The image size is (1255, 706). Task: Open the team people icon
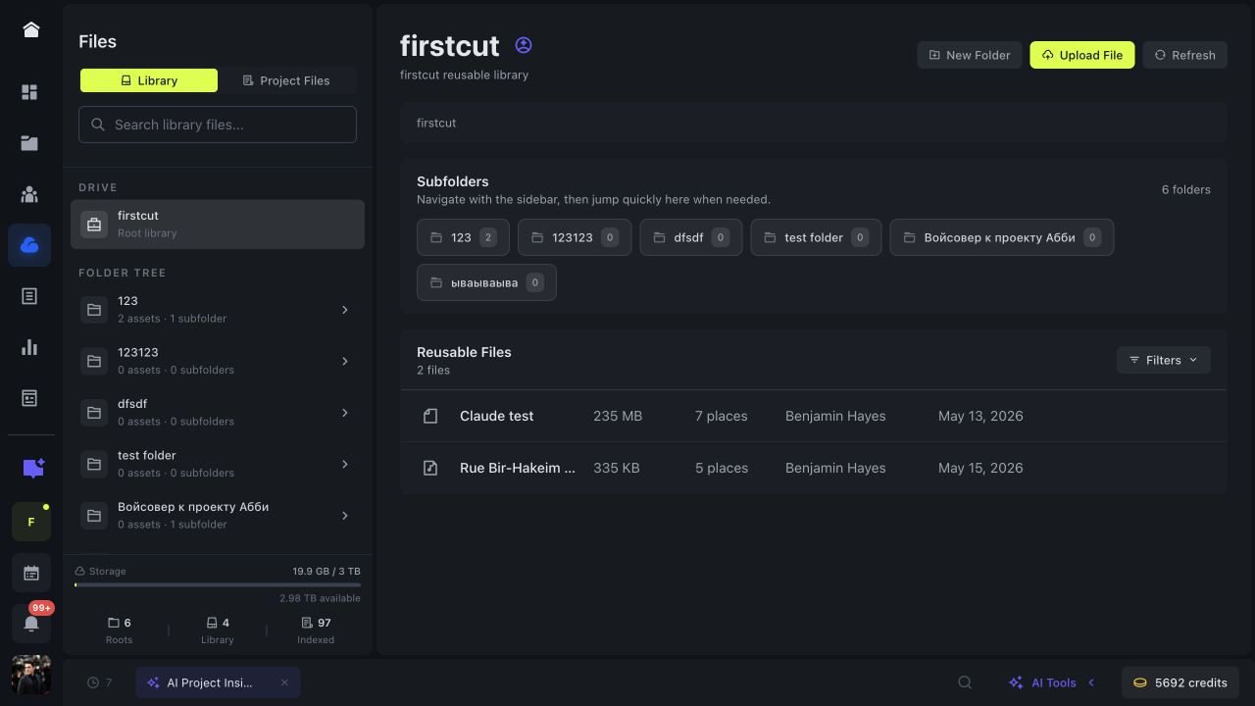[x=29, y=194]
